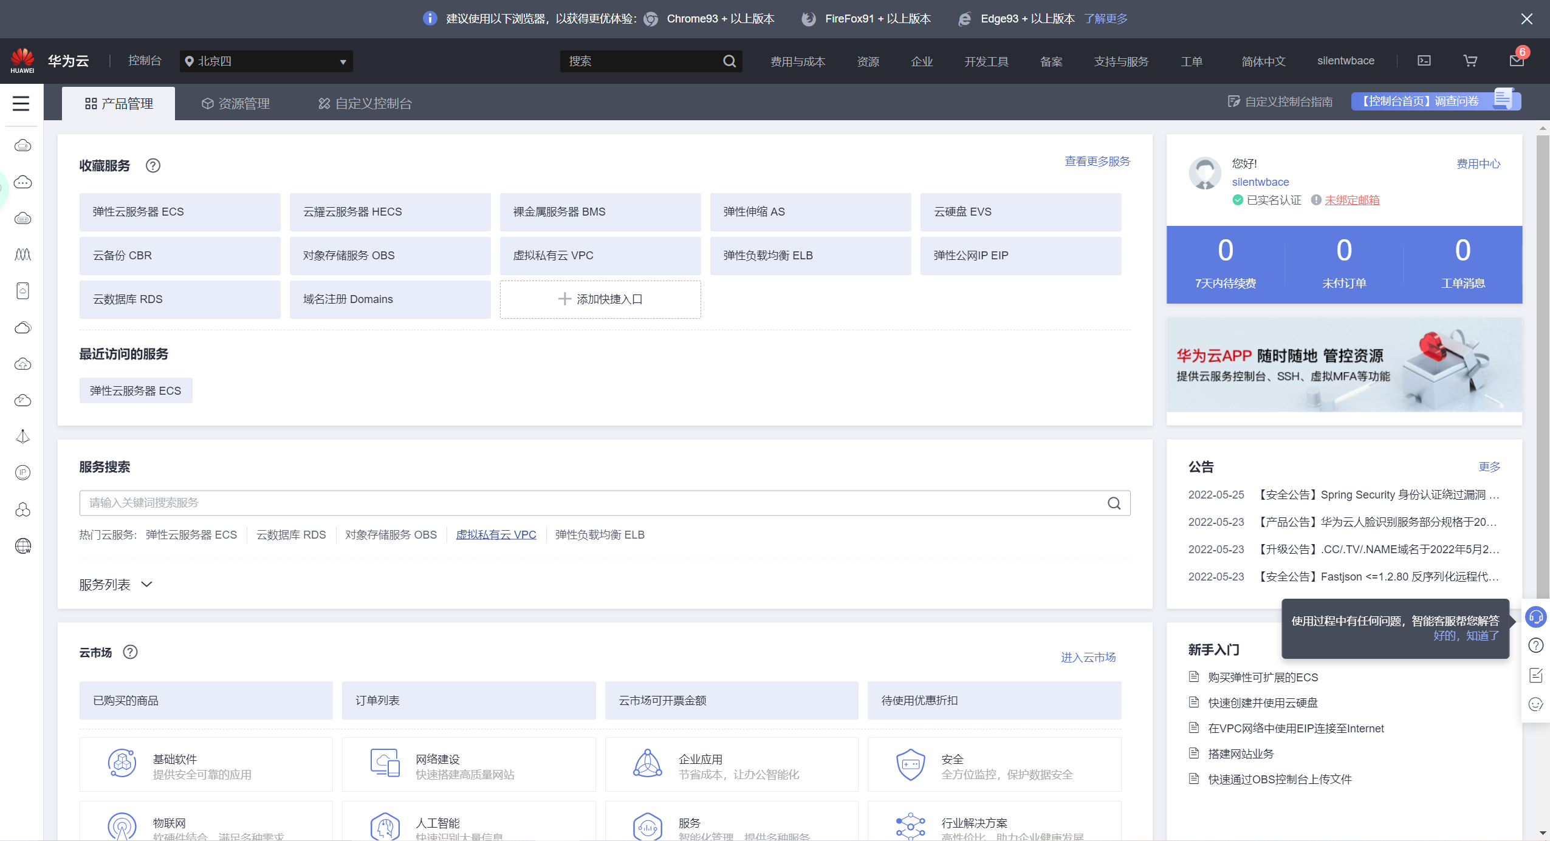Screen dimensions: 1550x841
Task: Open the message mailbox with badge 6
Action: point(1516,61)
